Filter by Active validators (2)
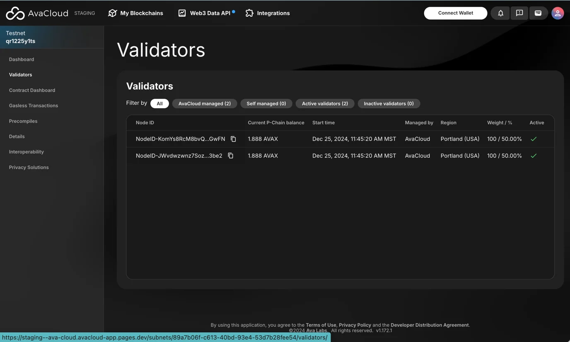The width and height of the screenshot is (570, 342). point(325,104)
